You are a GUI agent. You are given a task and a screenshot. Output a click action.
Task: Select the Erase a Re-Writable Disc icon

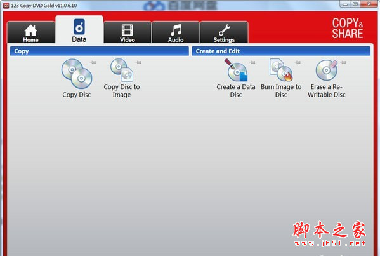(x=327, y=70)
